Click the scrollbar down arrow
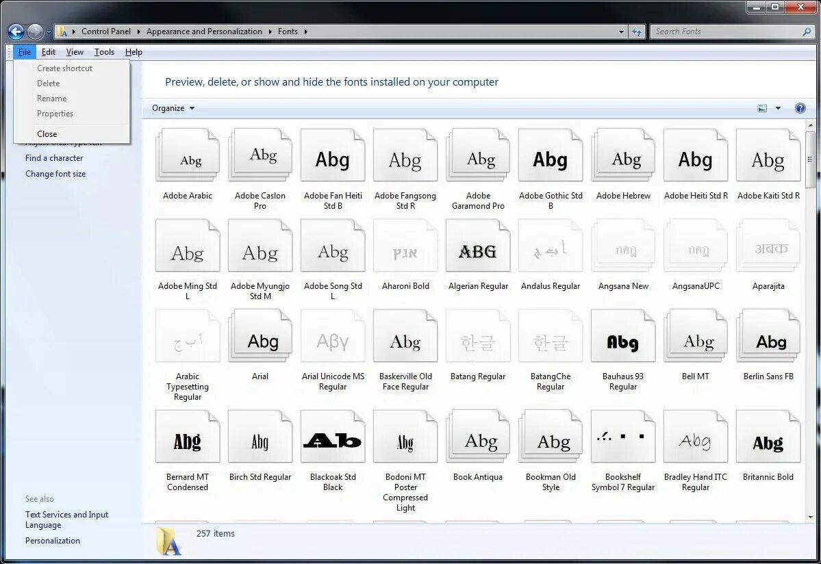This screenshot has width=821, height=564. [x=811, y=517]
